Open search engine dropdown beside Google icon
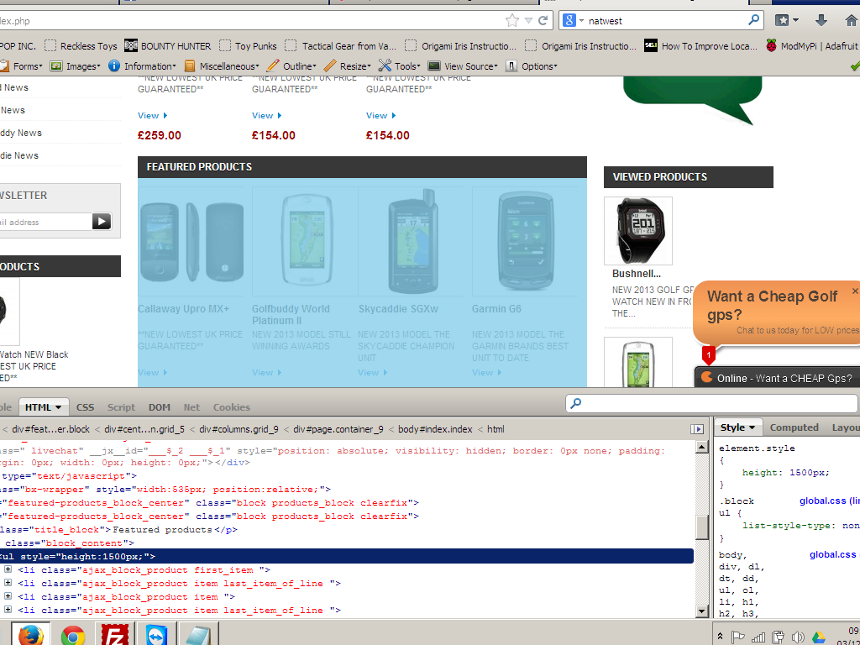The height and width of the screenshot is (645, 860). (x=581, y=21)
